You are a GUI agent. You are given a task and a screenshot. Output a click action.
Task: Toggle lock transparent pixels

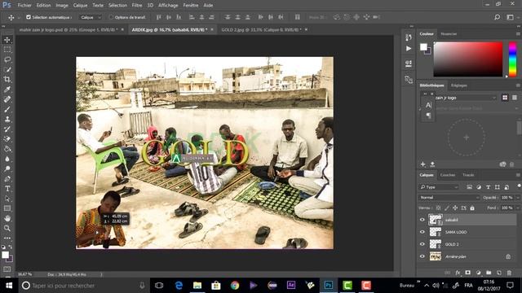pos(439,208)
